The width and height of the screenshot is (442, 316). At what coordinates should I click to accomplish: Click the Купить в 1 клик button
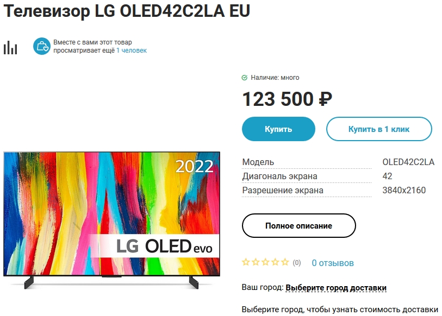click(379, 129)
